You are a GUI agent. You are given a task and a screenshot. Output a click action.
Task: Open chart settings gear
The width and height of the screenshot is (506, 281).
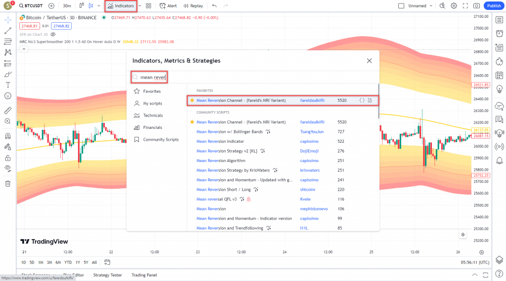pos(454,6)
